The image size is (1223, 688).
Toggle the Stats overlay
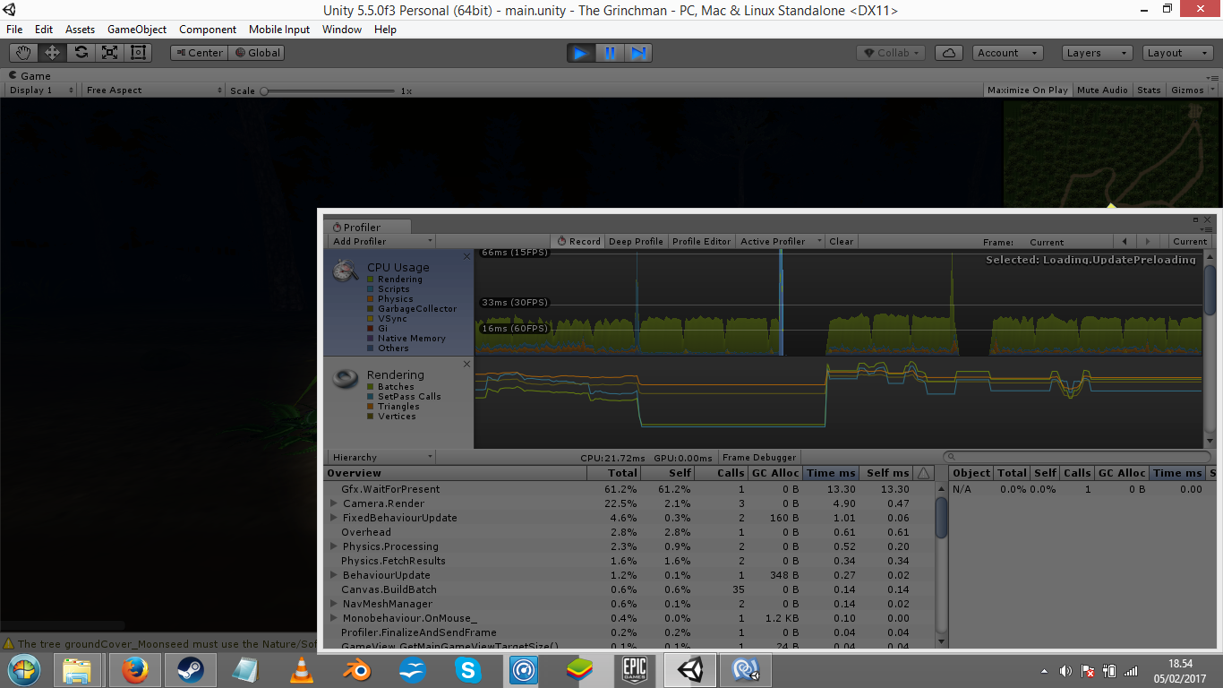(x=1149, y=90)
